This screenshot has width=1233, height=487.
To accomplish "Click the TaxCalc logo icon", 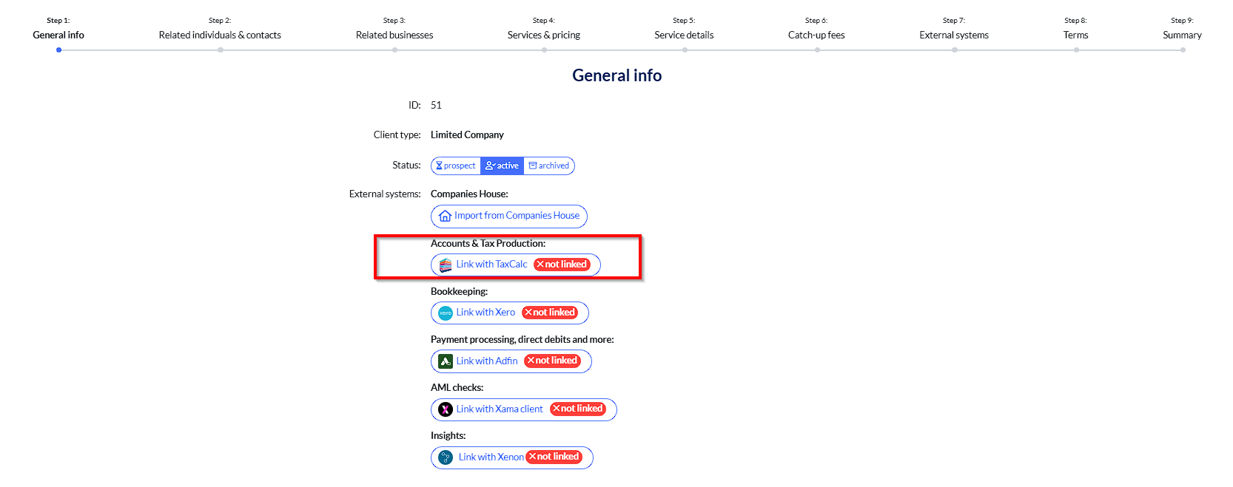I will click(x=446, y=265).
